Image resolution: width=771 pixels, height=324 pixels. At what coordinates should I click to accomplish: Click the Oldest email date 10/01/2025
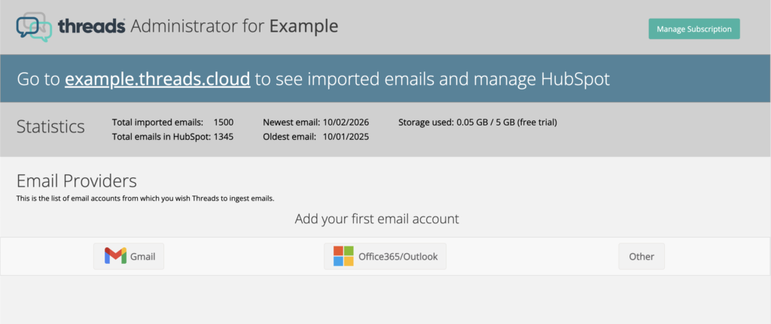tap(346, 137)
